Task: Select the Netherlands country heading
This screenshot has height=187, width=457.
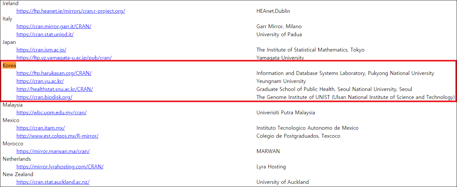Action: point(17,159)
